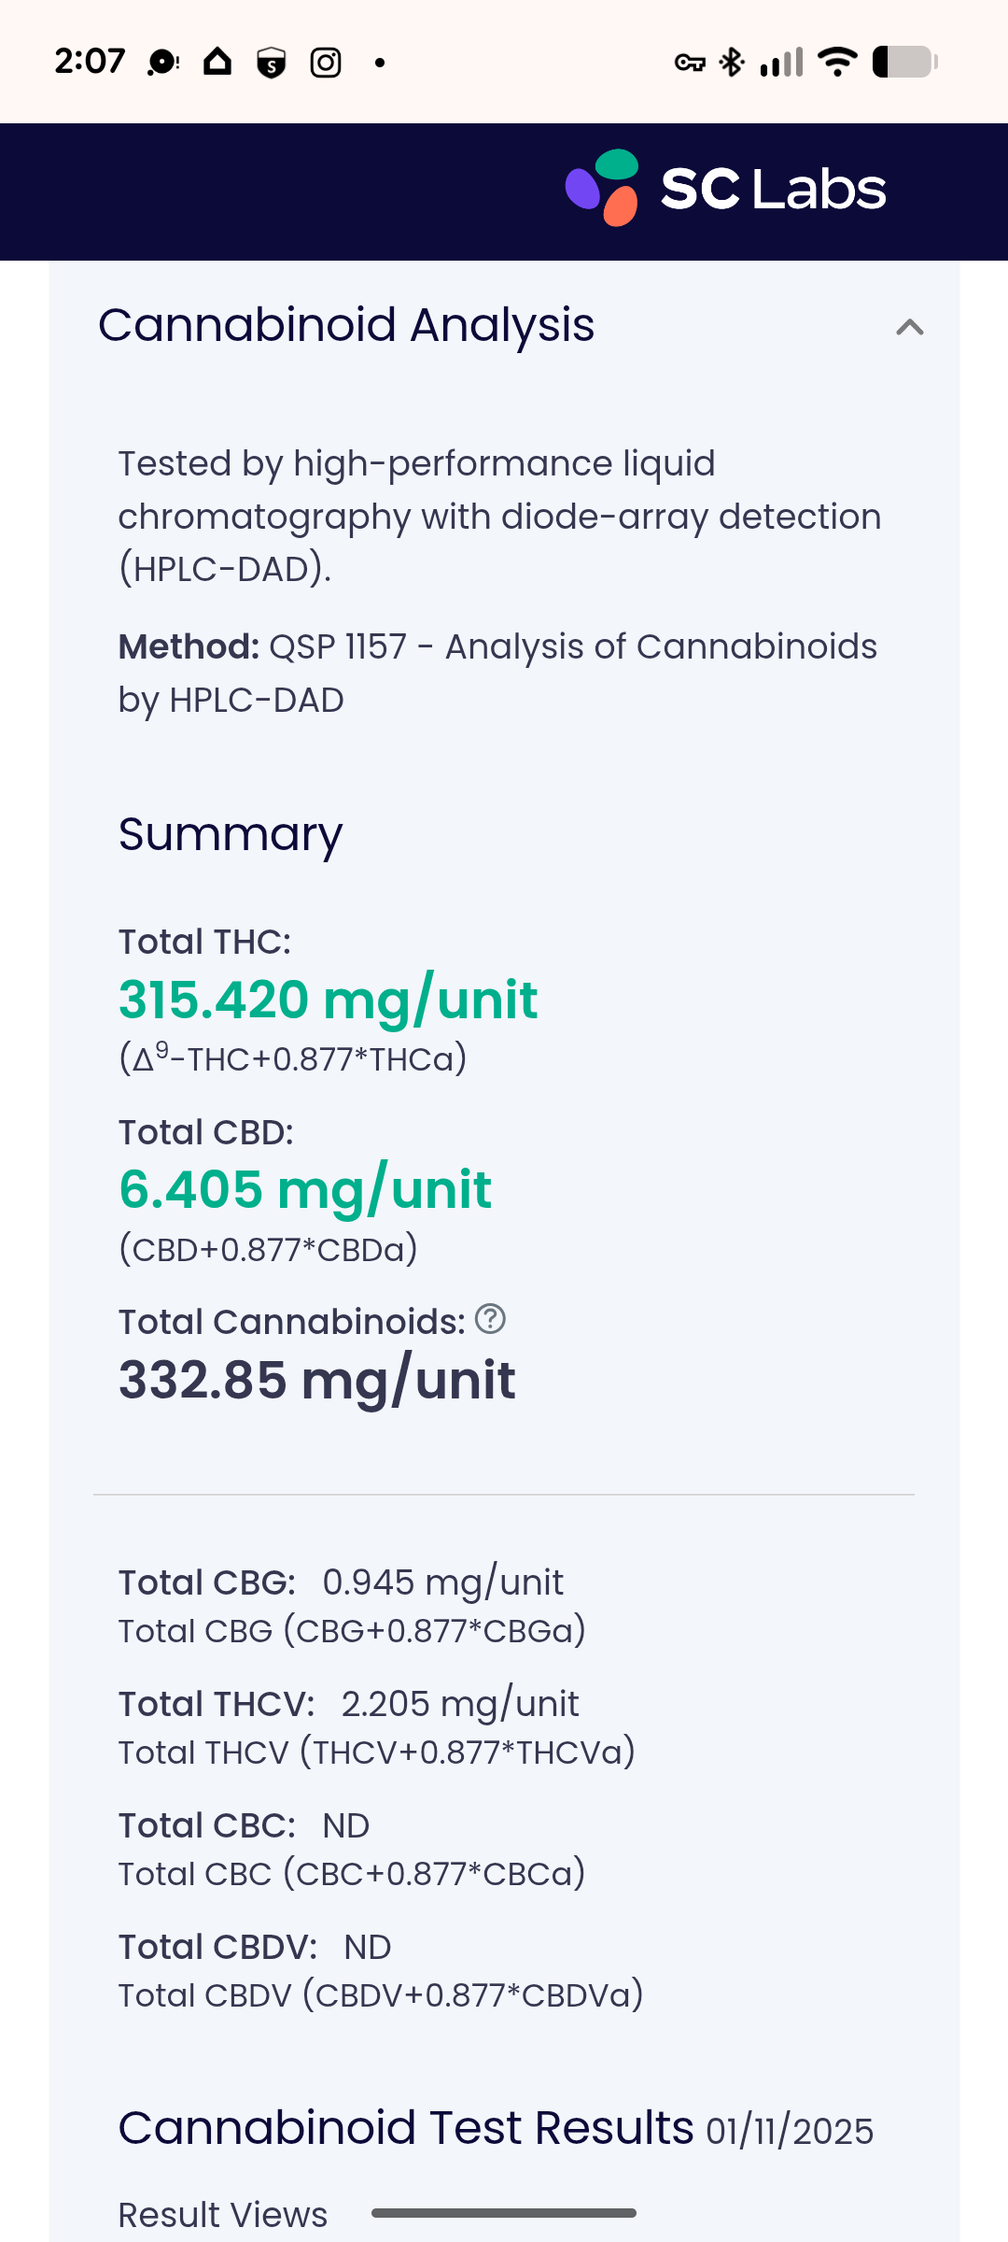Image resolution: width=1008 pixels, height=2242 pixels.
Task: Tap the 6.405 mg/unit Total CBD value
Action: coord(305,1190)
